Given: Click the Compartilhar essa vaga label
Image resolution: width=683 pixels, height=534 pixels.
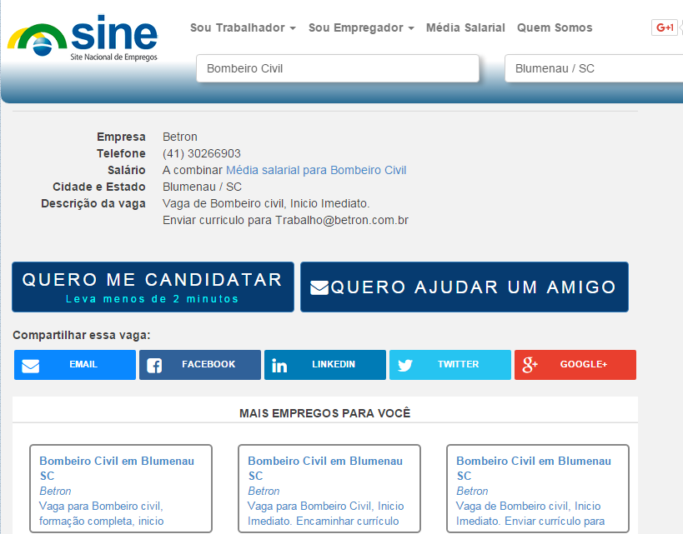Looking at the screenshot, I should click(82, 335).
